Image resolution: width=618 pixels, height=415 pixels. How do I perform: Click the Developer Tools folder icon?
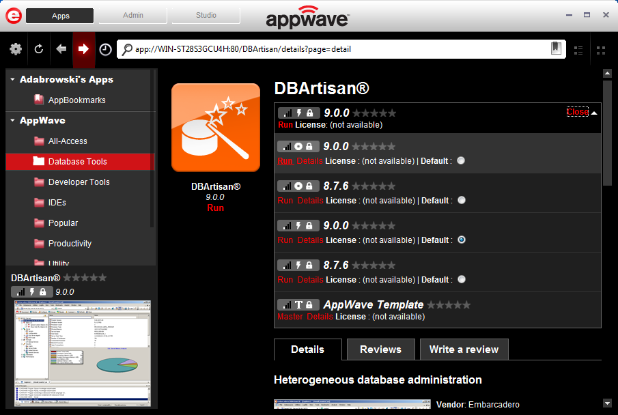[x=39, y=182]
